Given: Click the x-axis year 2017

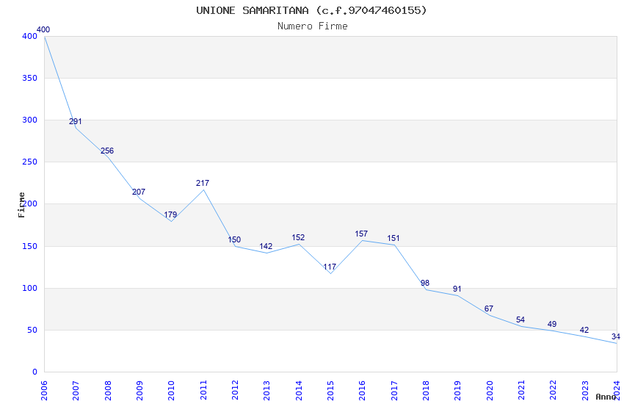Looking at the screenshot, I should [394, 390].
